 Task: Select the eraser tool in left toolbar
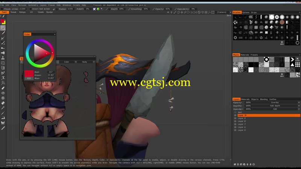click(3, 88)
